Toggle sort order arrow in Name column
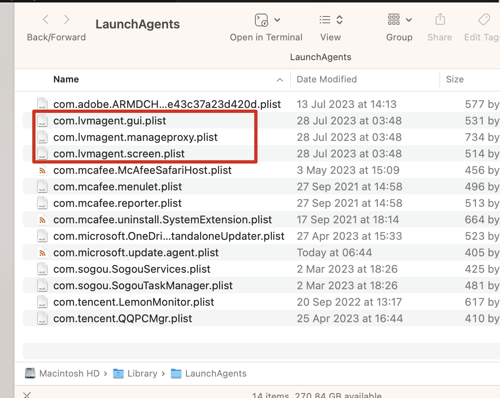500x398 pixels. [280, 80]
